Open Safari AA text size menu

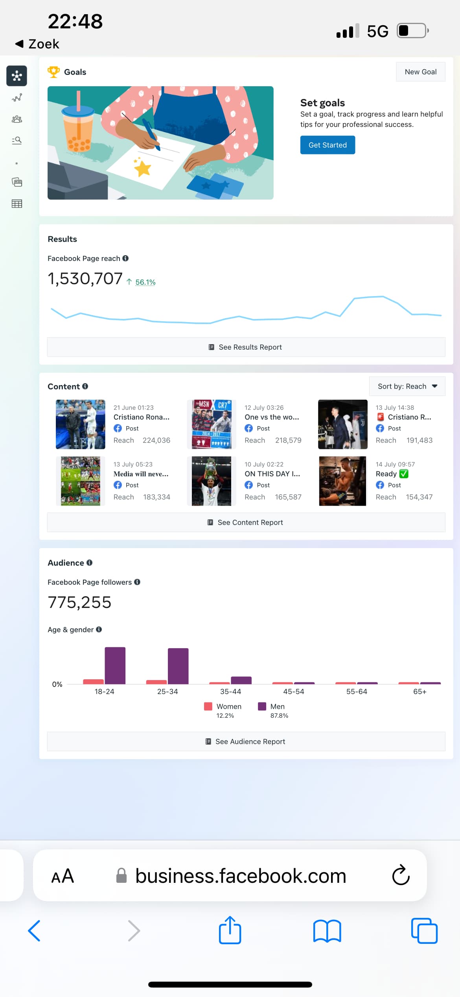coord(63,876)
